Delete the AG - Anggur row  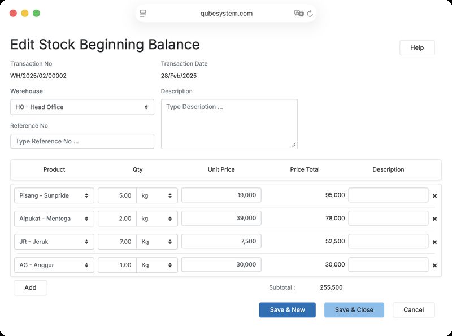pyautogui.click(x=434, y=265)
